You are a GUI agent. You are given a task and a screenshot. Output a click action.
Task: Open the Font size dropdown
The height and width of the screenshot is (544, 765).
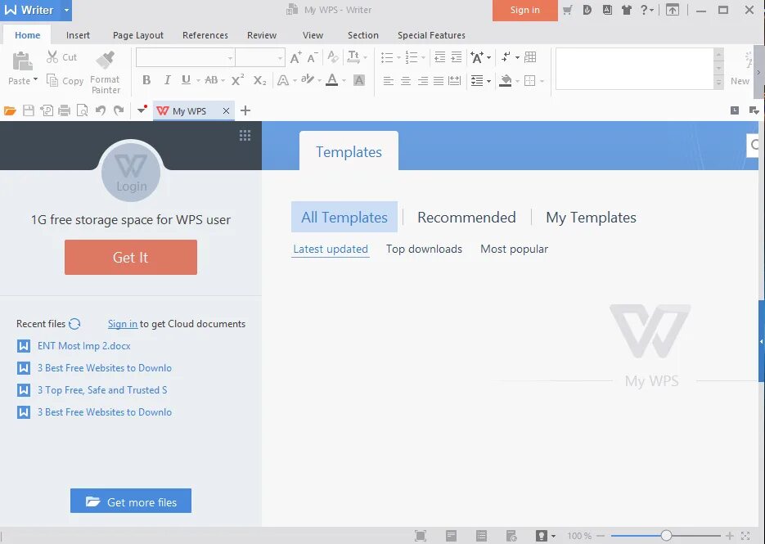[x=280, y=58]
